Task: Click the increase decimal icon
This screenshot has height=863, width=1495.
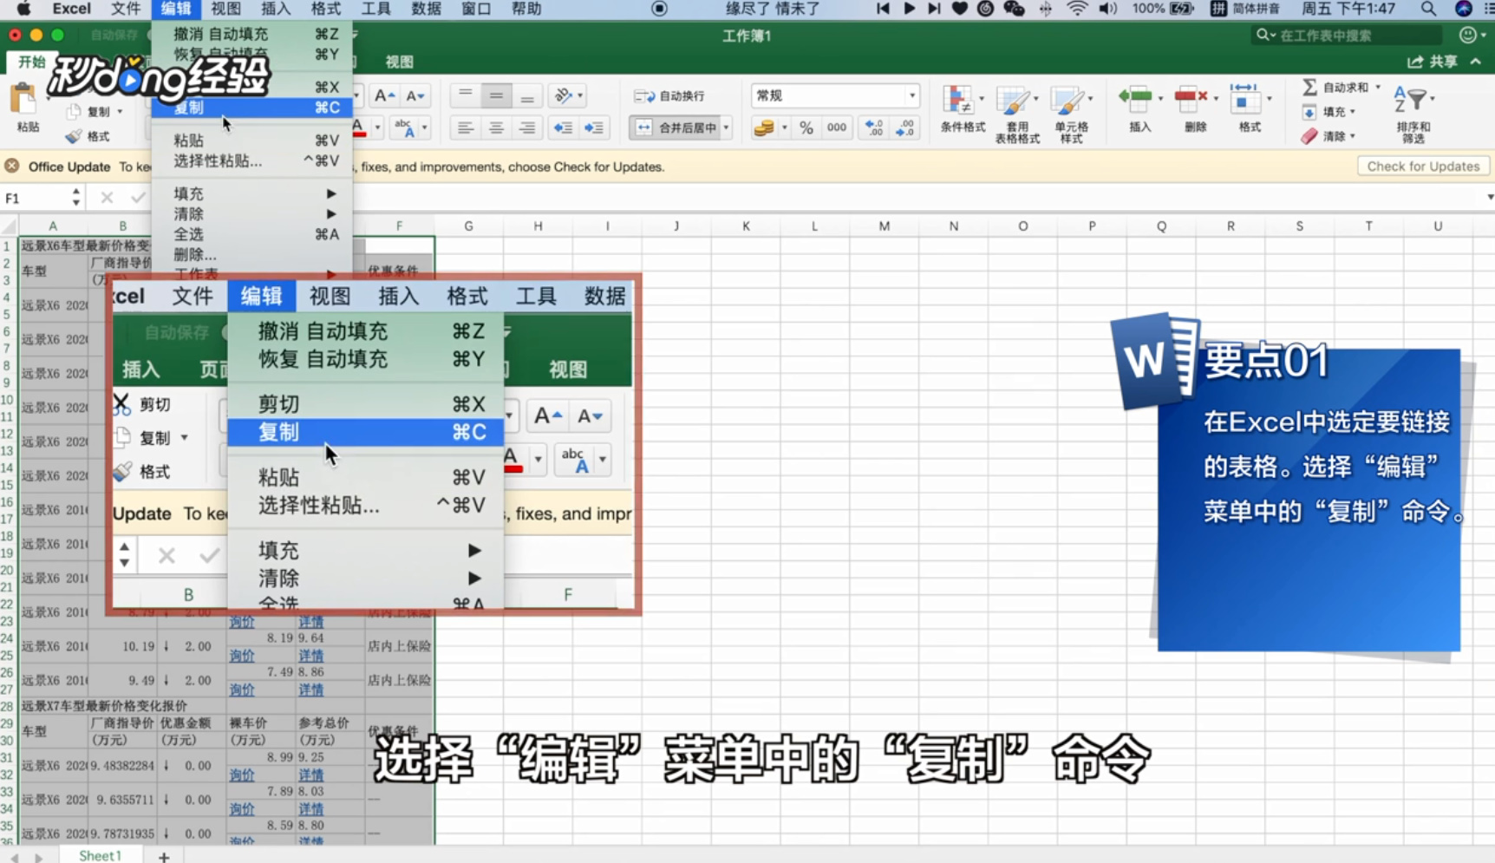Action: pos(874,127)
